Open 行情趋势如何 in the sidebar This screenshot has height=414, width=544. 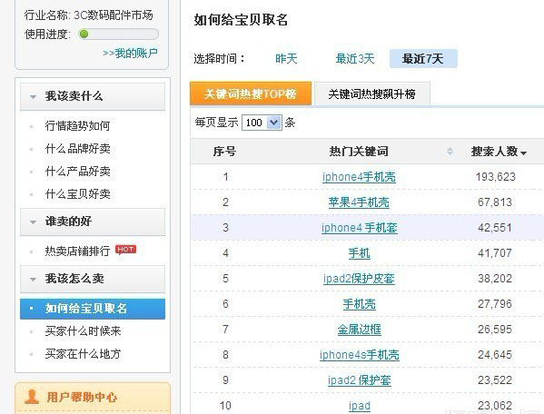[77, 126]
